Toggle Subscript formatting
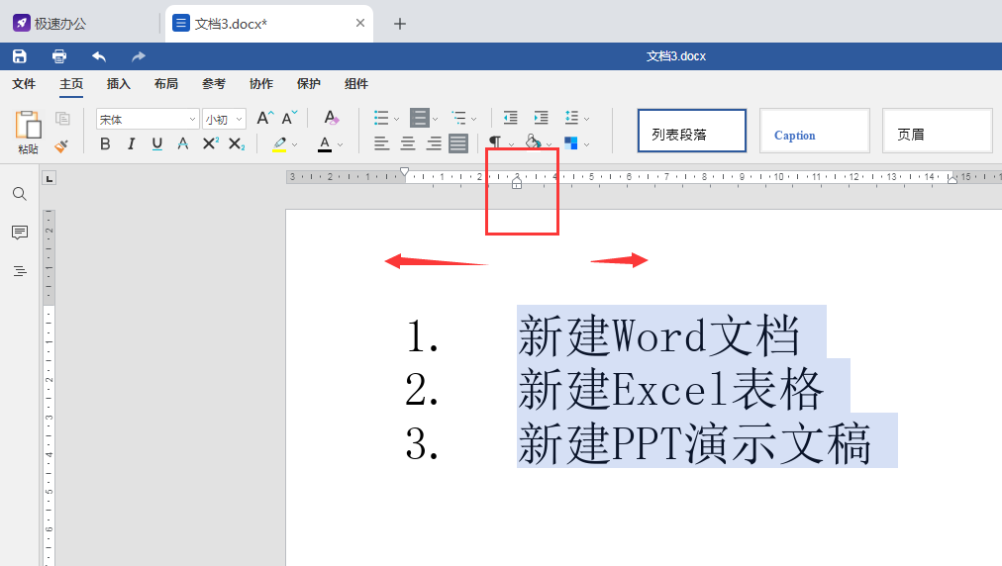This screenshot has width=1002, height=566. 237,144
